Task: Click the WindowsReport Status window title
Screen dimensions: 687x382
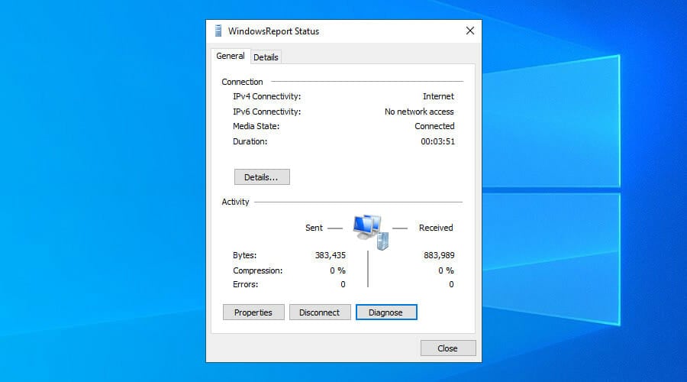Action: point(273,31)
